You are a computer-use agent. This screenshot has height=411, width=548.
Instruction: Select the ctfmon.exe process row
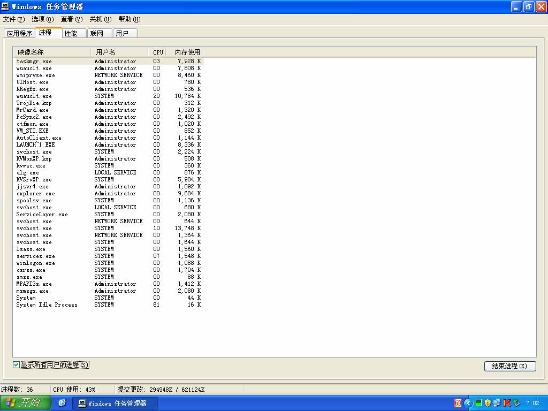pos(109,124)
